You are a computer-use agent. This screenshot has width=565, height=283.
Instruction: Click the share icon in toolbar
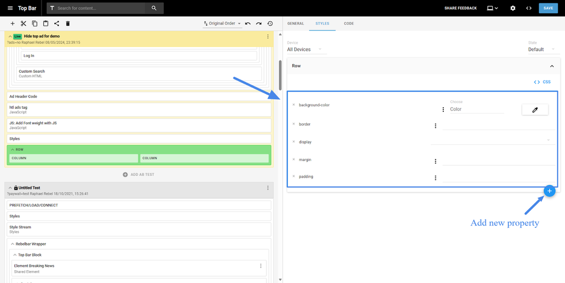tap(56, 24)
